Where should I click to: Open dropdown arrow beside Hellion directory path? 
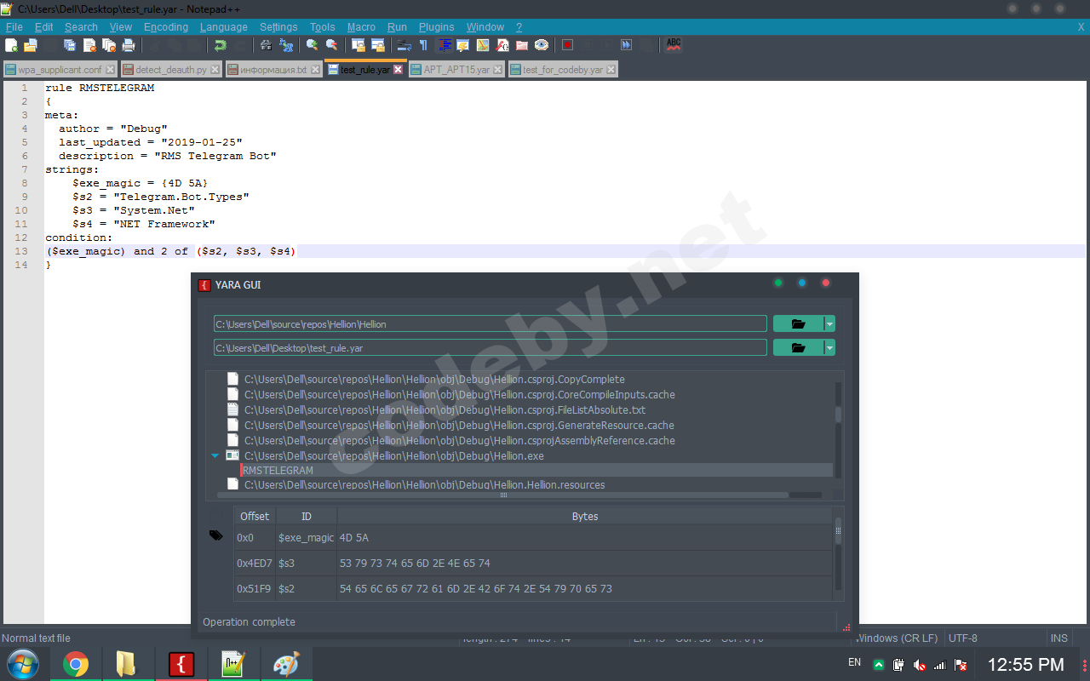click(x=830, y=323)
